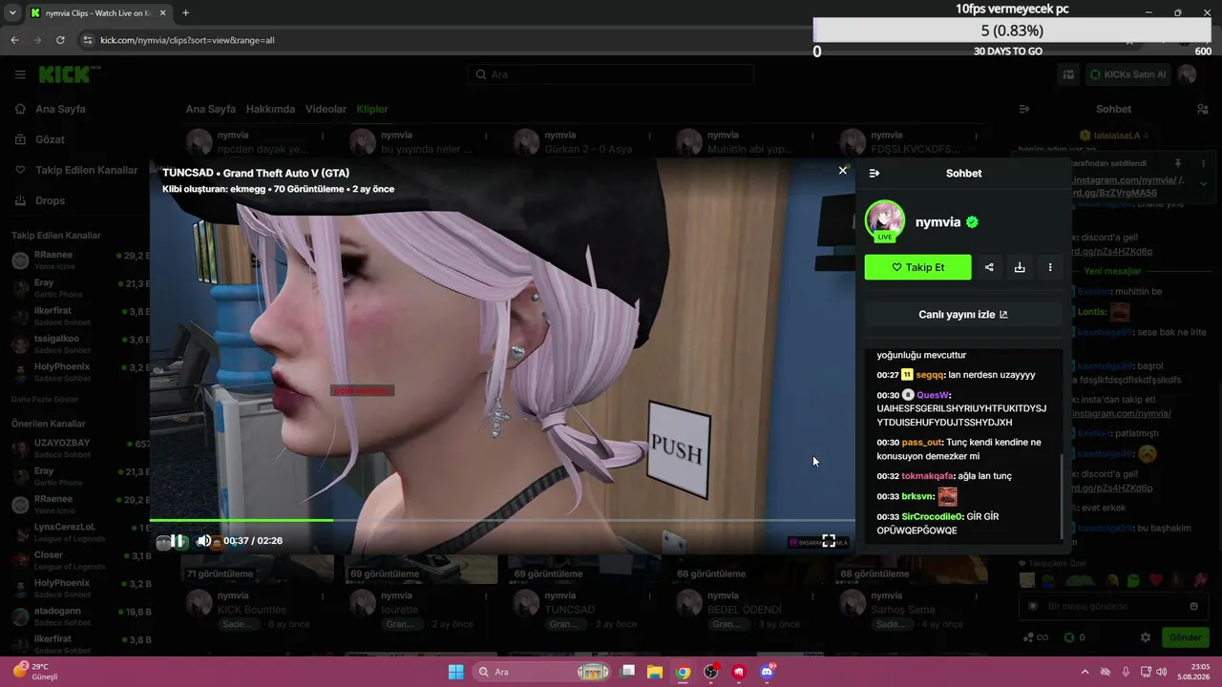Select the green ghost emote
This screenshot has height=687, width=1222.
point(1133,580)
